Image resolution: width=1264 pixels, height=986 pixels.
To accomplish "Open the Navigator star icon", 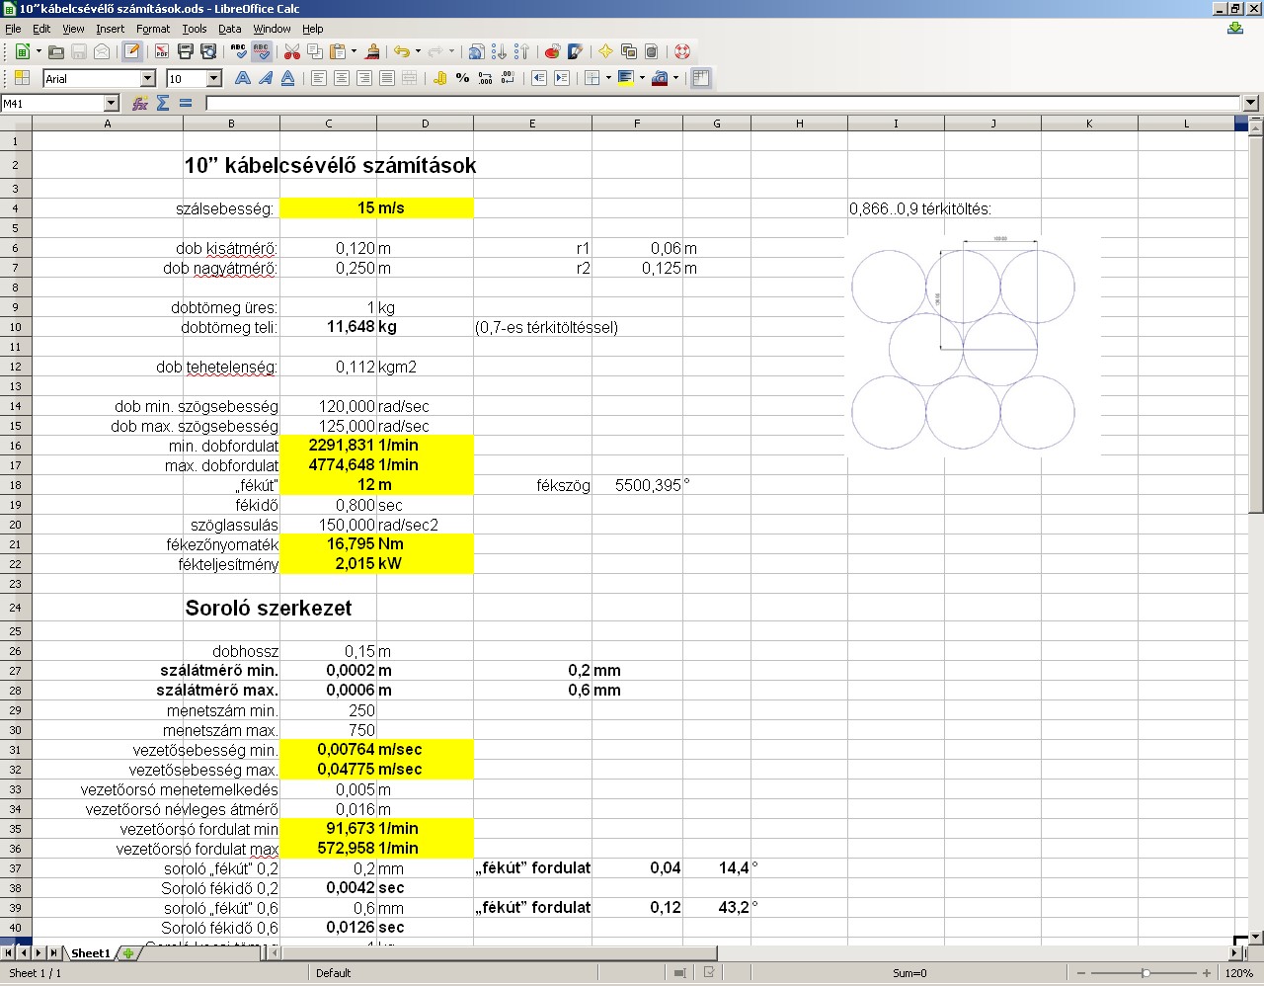I will pyautogui.click(x=605, y=51).
